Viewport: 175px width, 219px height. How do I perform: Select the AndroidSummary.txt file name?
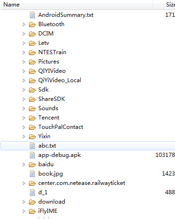(66, 15)
